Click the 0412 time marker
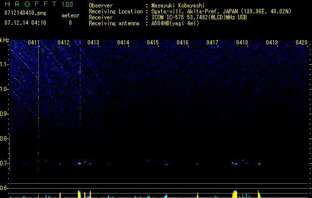The height and width of the screenshot is (198, 312). coord(63,43)
